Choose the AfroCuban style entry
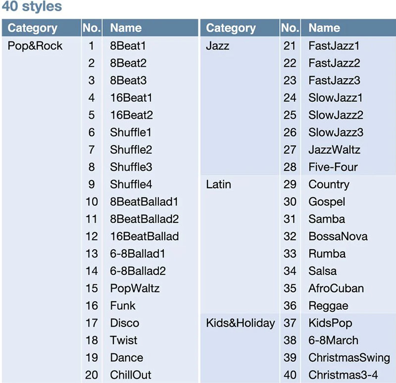 336,288
